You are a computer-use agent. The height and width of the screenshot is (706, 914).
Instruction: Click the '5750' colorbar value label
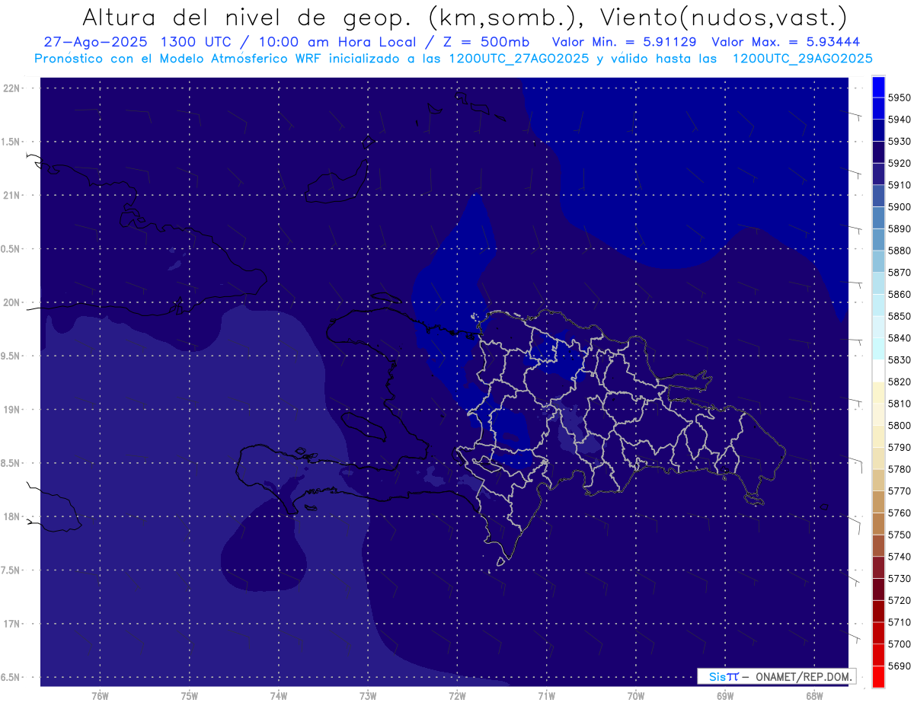900,535
